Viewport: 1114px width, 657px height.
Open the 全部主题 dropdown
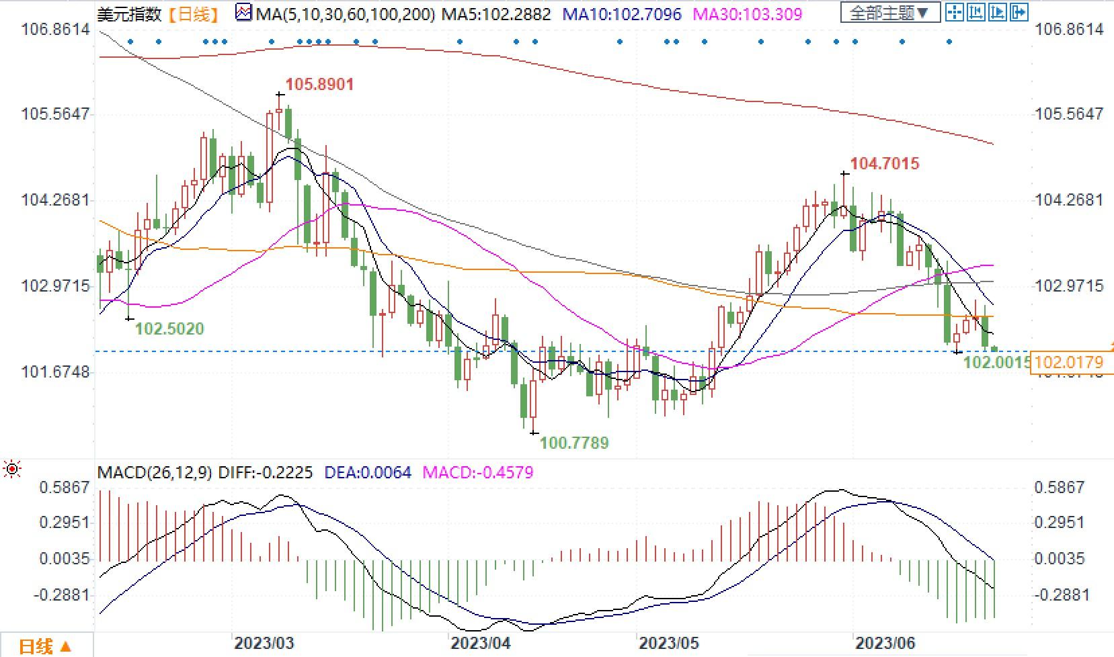[889, 13]
